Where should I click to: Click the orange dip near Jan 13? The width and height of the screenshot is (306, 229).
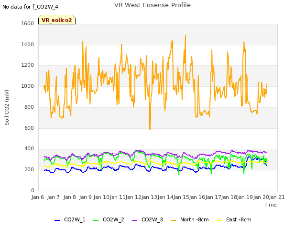click(150, 129)
